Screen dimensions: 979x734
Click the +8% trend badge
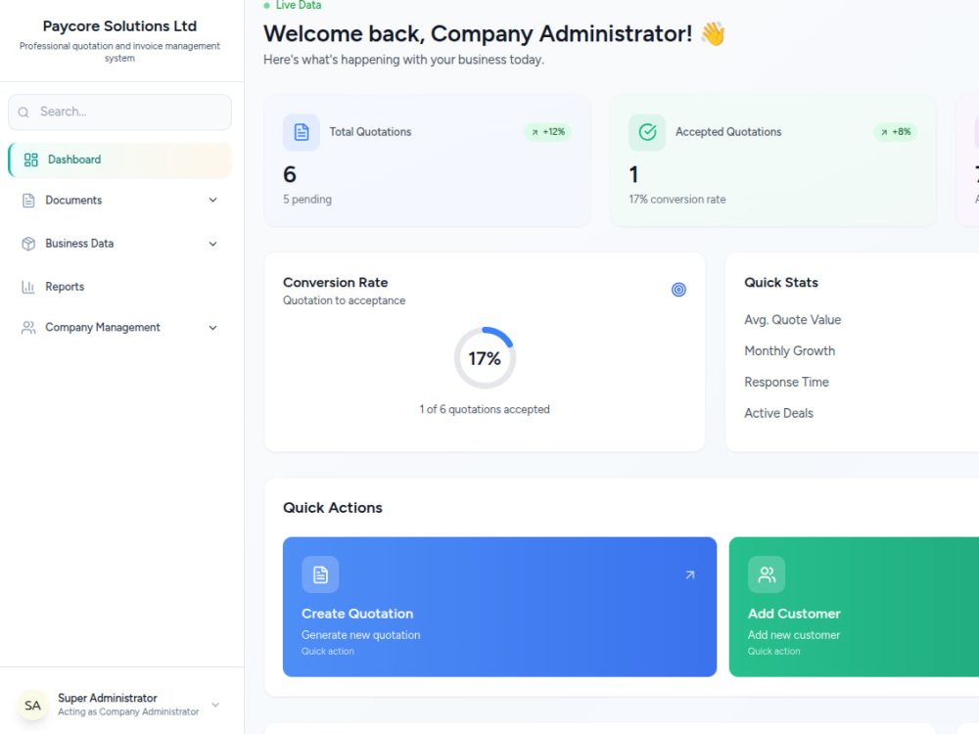pos(896,132)
